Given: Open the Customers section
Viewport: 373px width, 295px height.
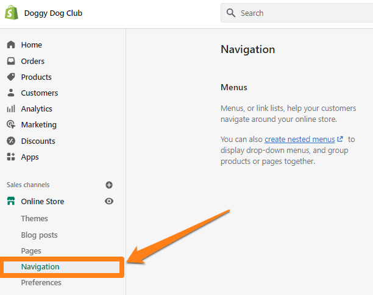Looking at the screenshot, I should [40, 93].
